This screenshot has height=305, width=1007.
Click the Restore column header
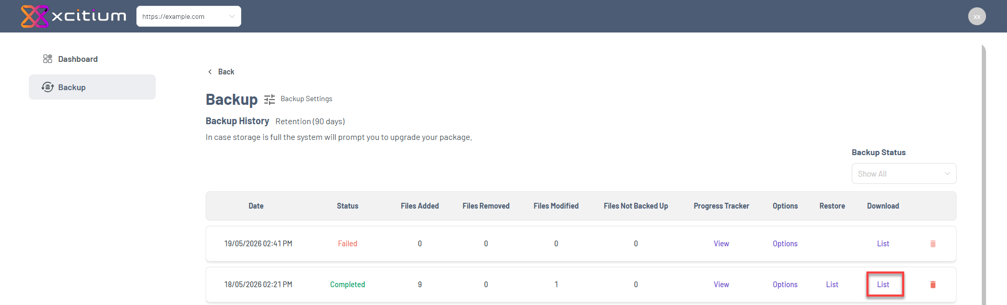[x=832, y=206]
